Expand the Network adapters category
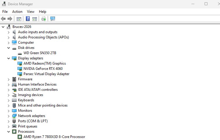Viewport: 220px width, 140px height. coord(8,116)
